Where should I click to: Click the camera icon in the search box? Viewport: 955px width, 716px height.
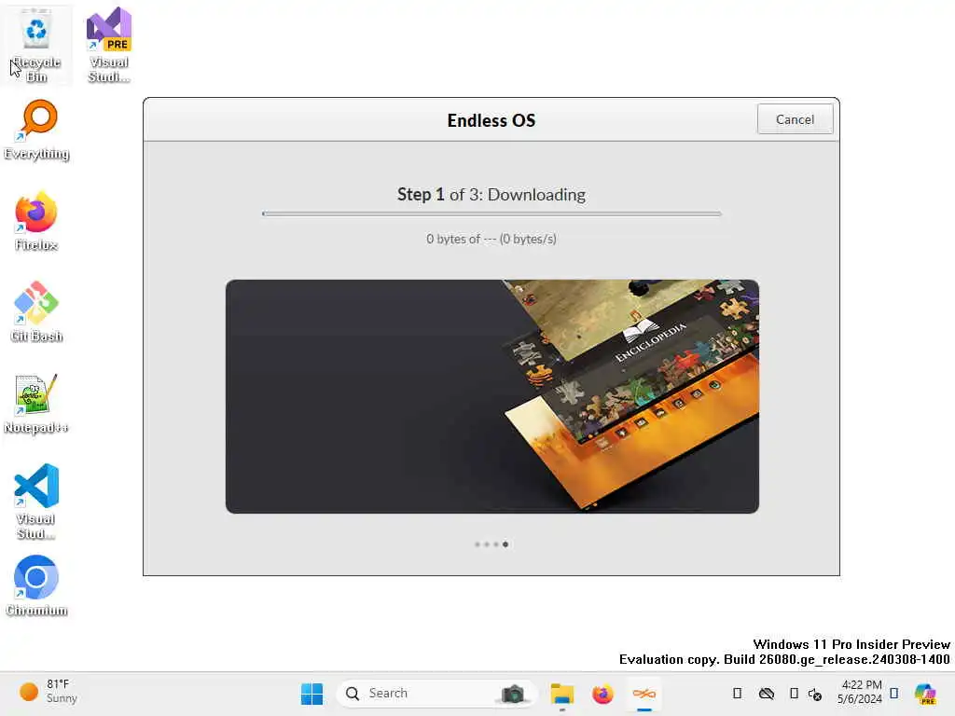click(512, 694)
